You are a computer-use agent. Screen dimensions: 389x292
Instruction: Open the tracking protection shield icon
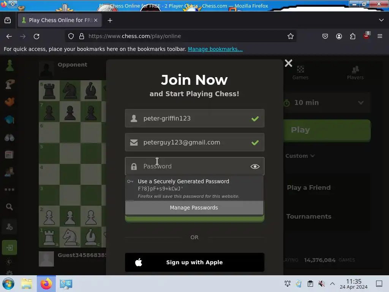click(71, 36)
